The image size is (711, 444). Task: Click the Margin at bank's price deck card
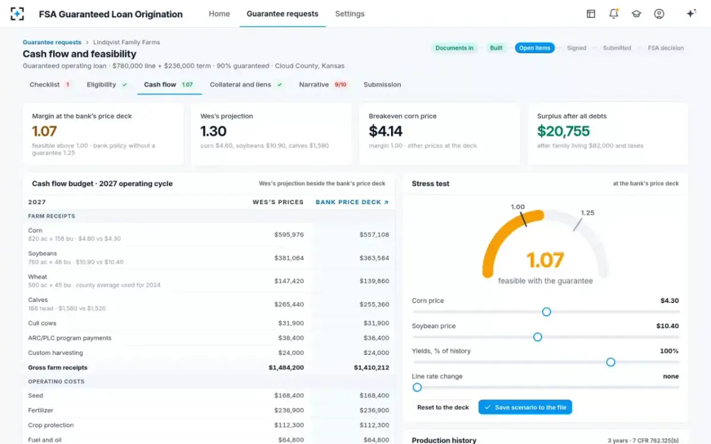tap(103, 133)
